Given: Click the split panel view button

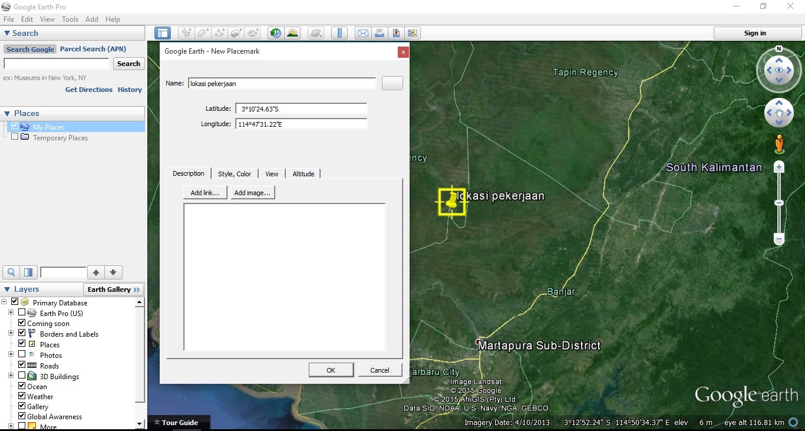Looking at the screenshot, I should [28, 272].
